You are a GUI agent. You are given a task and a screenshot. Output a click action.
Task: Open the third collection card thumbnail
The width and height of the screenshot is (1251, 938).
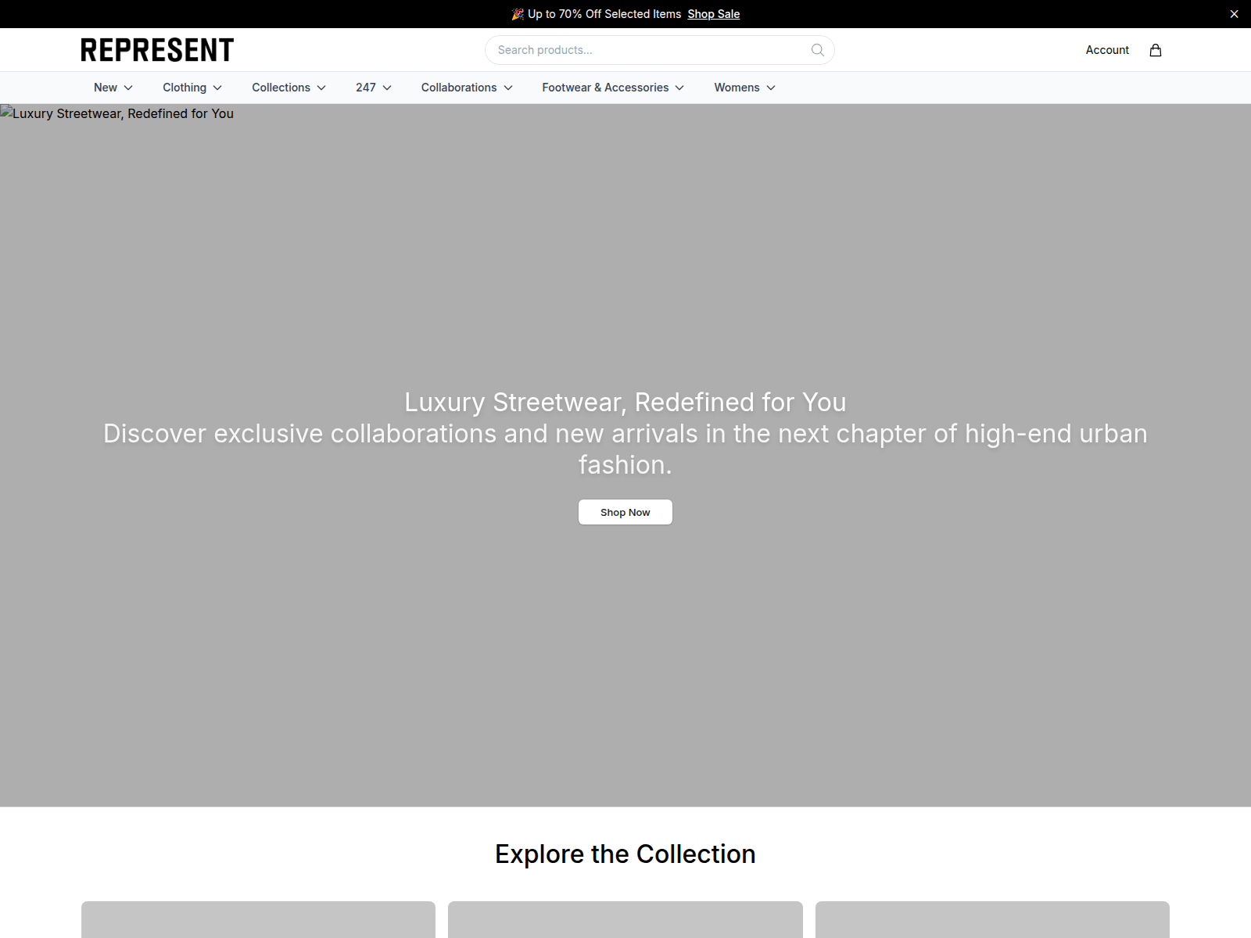(x=992, y=919)
